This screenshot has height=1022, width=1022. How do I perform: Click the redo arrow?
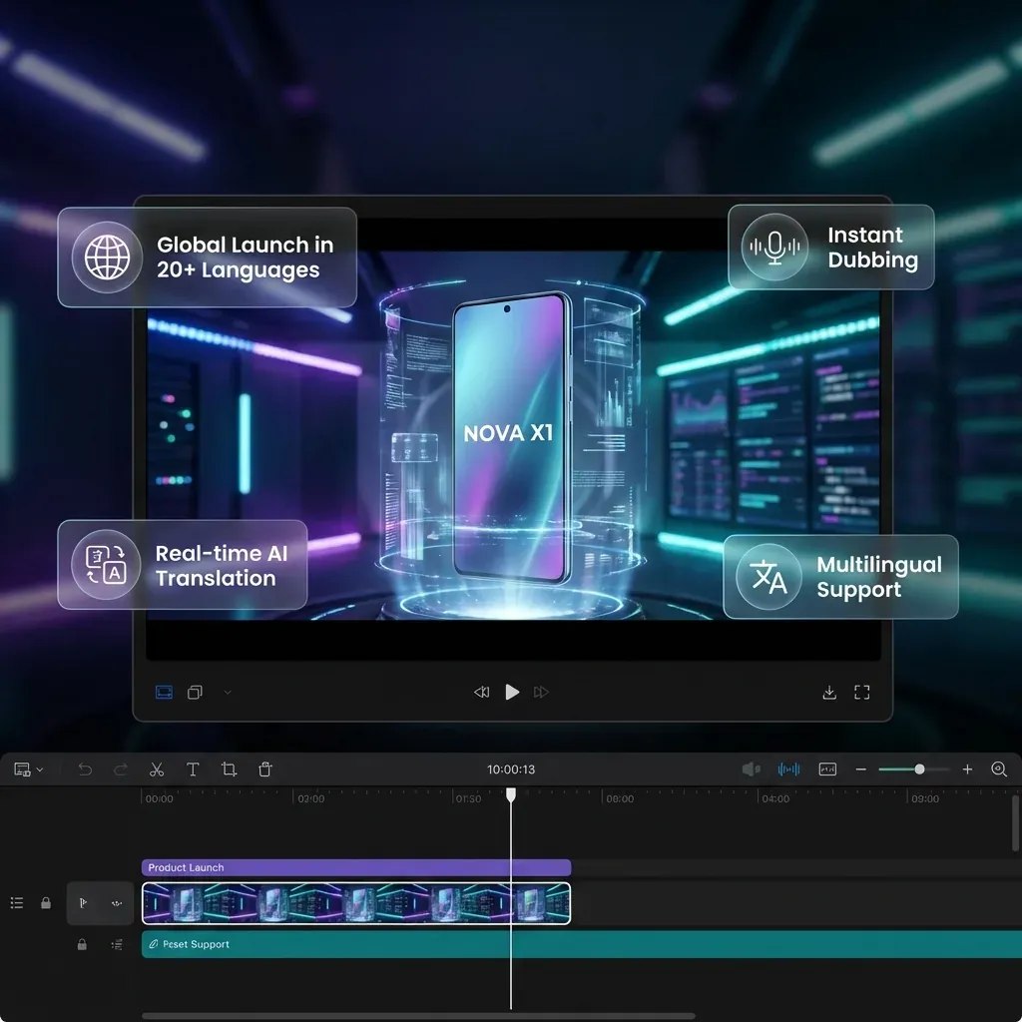pos(121,769)
